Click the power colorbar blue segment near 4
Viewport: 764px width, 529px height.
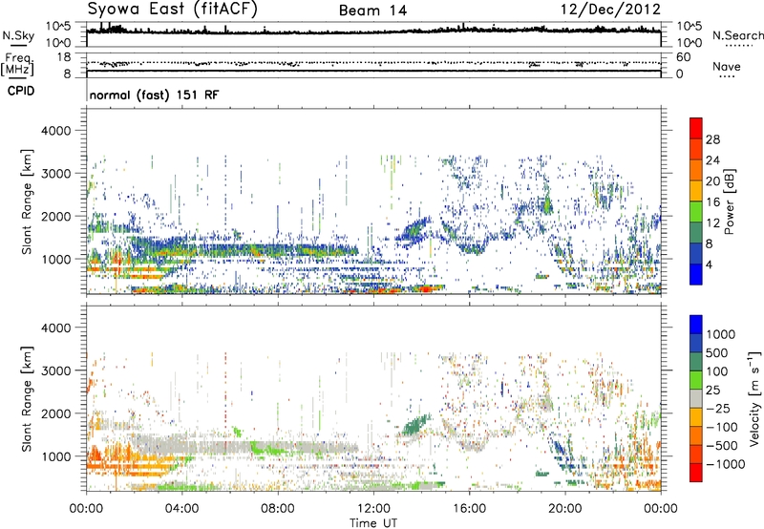(x=696, y=274)
